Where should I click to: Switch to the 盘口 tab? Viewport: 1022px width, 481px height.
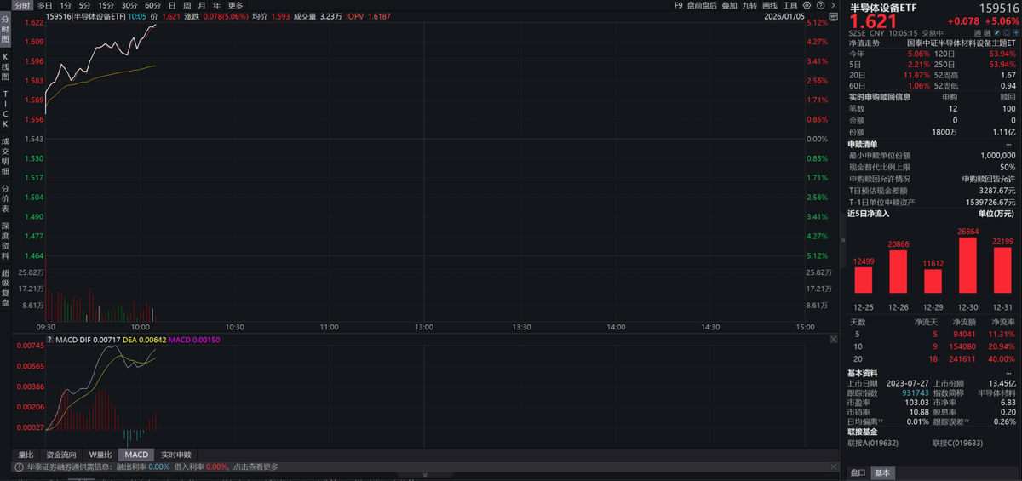[x=858, y=472]
